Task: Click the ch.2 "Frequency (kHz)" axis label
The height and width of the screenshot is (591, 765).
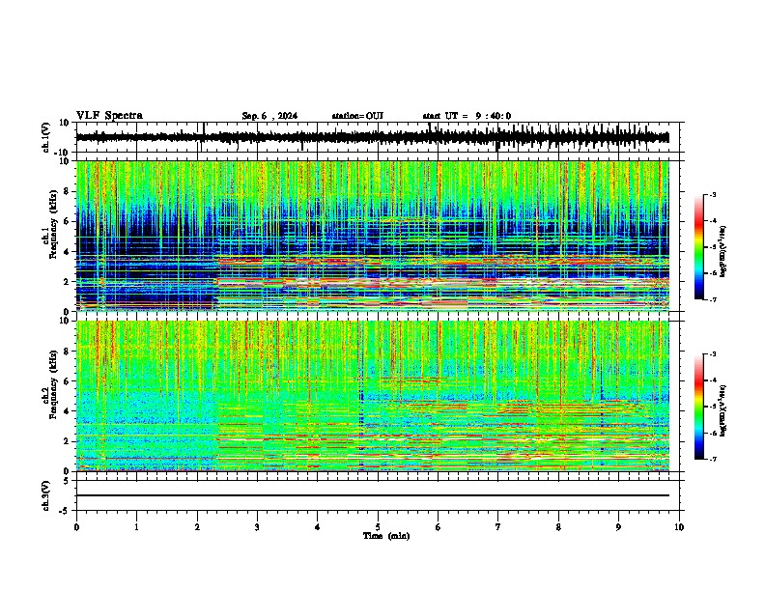Action: click(53, 384)
